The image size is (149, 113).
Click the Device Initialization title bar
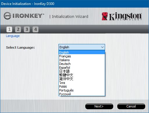click(x=74, y=4)
